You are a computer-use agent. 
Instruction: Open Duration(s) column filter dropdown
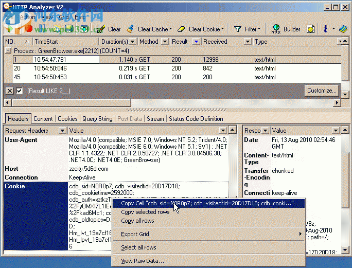(x=133, y=42)
